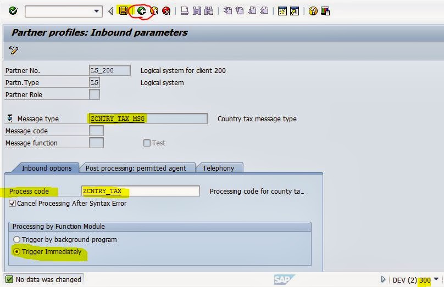444x287 pixels.
Task: Click 'Logical system for client 200' text
Action: [183, 70]
